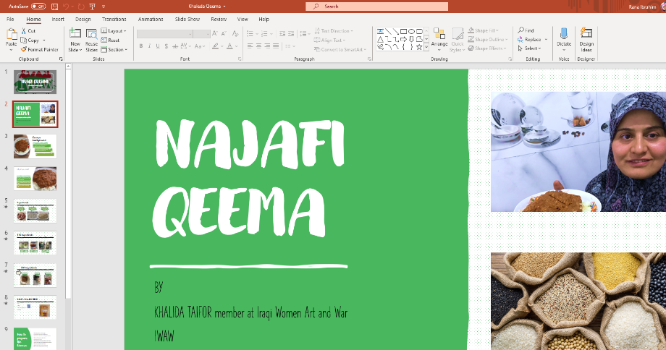
Task: Insert a New Slide
Action: coord(75,40)
